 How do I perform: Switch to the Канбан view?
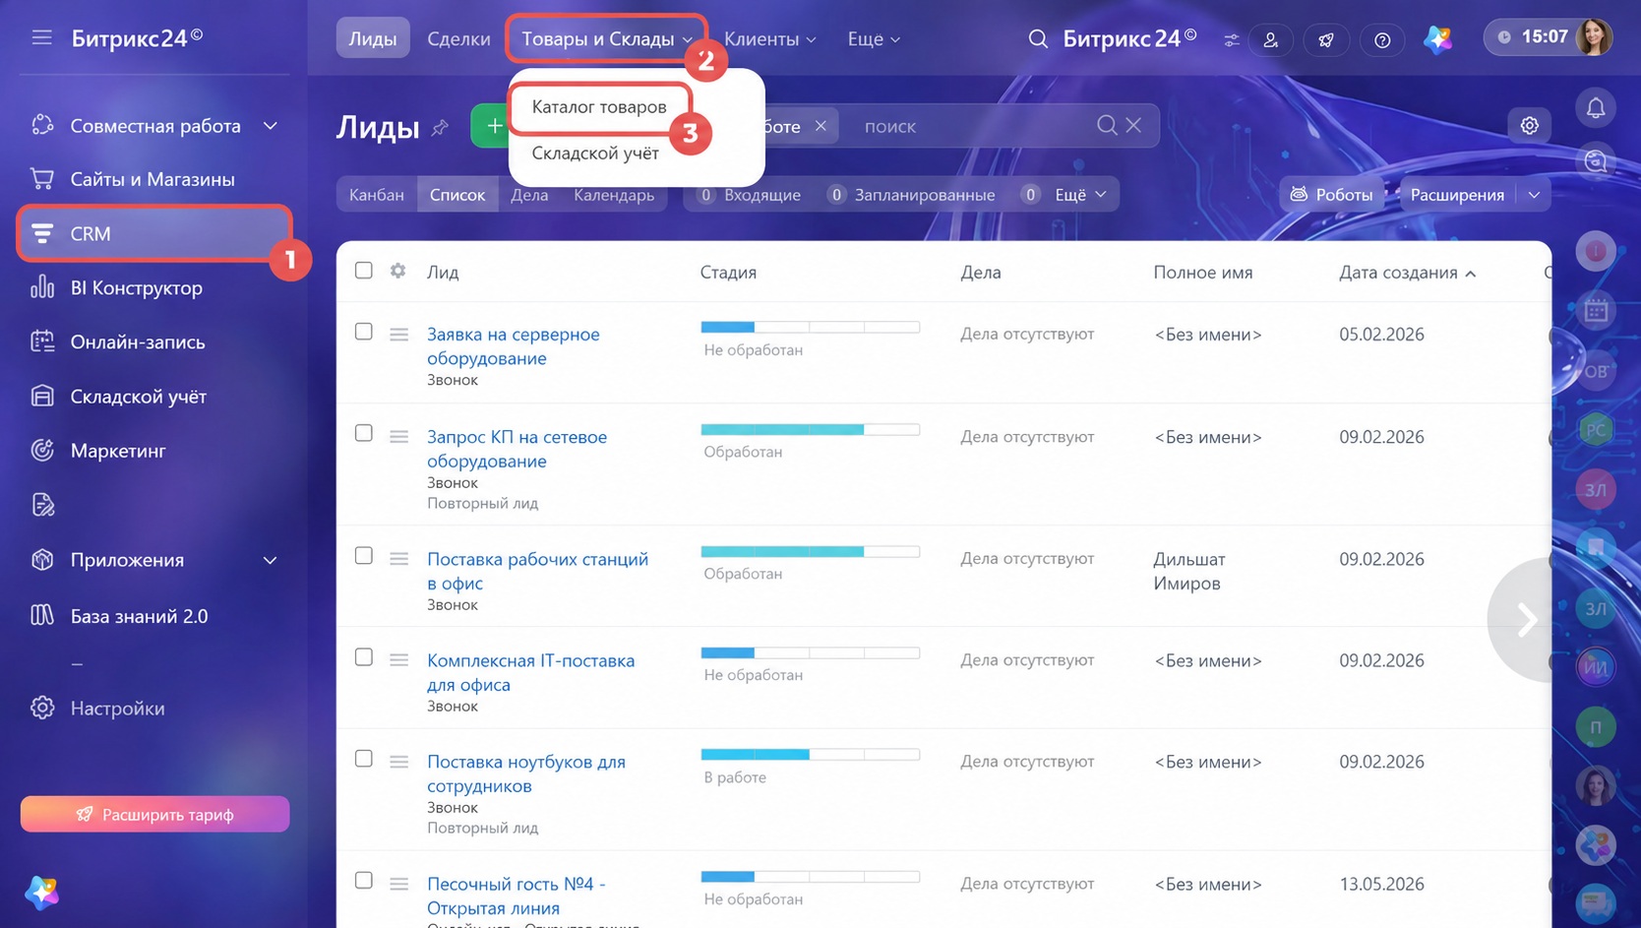(x=377, y=195)
